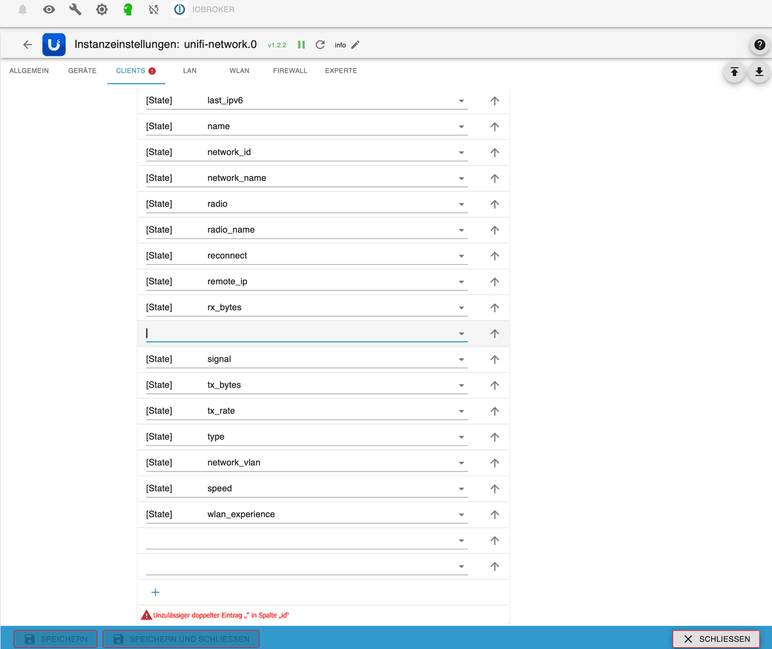Move the network_name row up
Image resolution: width=772 pixels, height=649 pixels.
point(495,179)
